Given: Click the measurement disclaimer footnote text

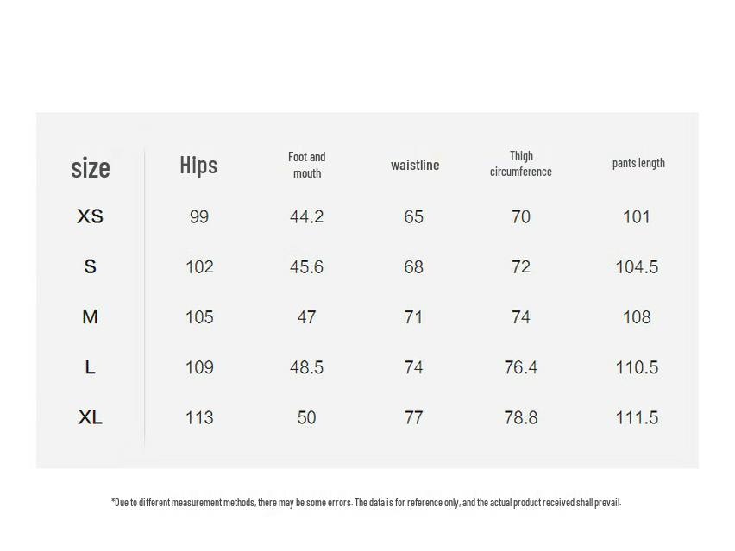Looking at the screenshot, I should click(x=366, y=502).
